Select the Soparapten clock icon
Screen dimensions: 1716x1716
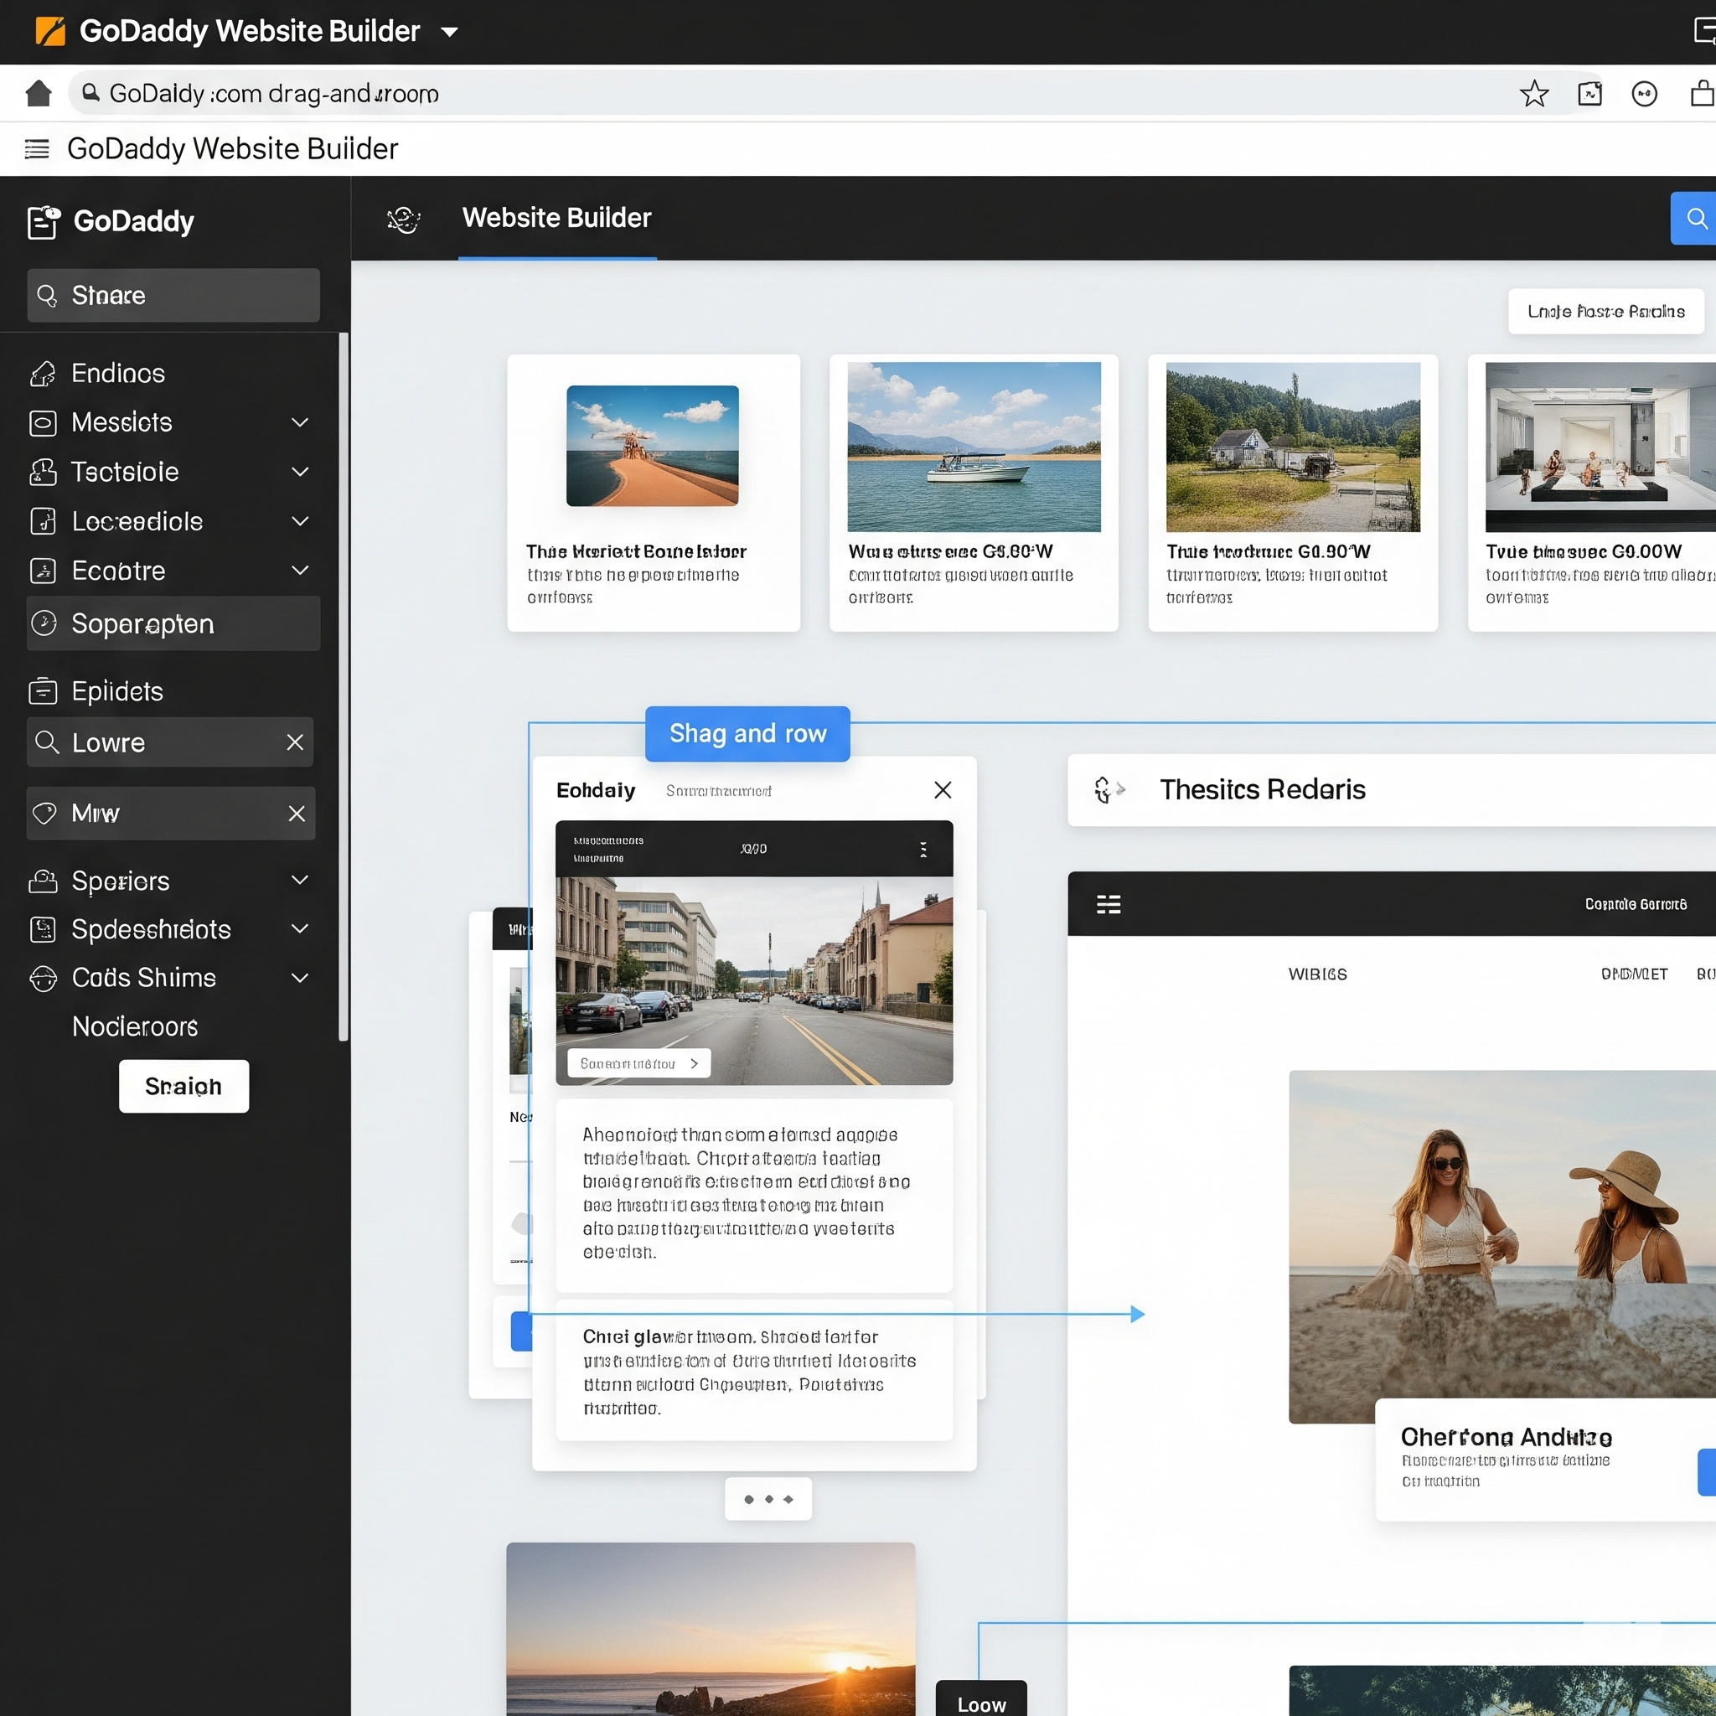tap(44, 623)
